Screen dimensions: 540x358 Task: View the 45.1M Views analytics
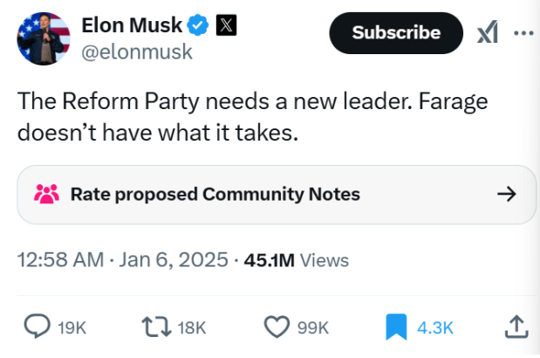pyautogui.click(x=297, y=260)
